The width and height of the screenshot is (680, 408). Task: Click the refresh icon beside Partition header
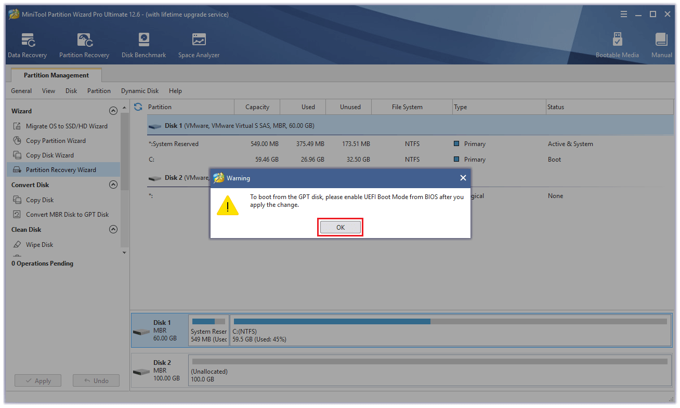(x=138, y=107)
